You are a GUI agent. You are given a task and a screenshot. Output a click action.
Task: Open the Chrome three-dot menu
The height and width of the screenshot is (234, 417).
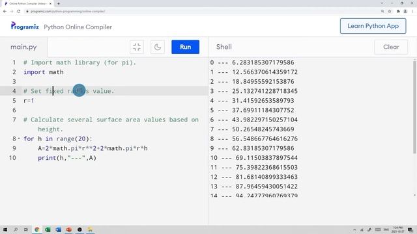coord(412,12)
